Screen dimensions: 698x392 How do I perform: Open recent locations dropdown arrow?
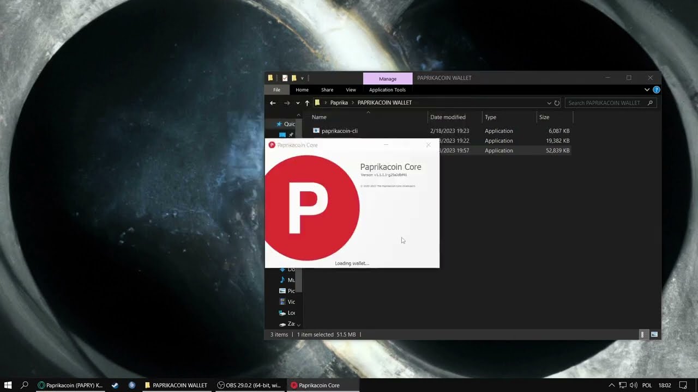pos(298,103)
